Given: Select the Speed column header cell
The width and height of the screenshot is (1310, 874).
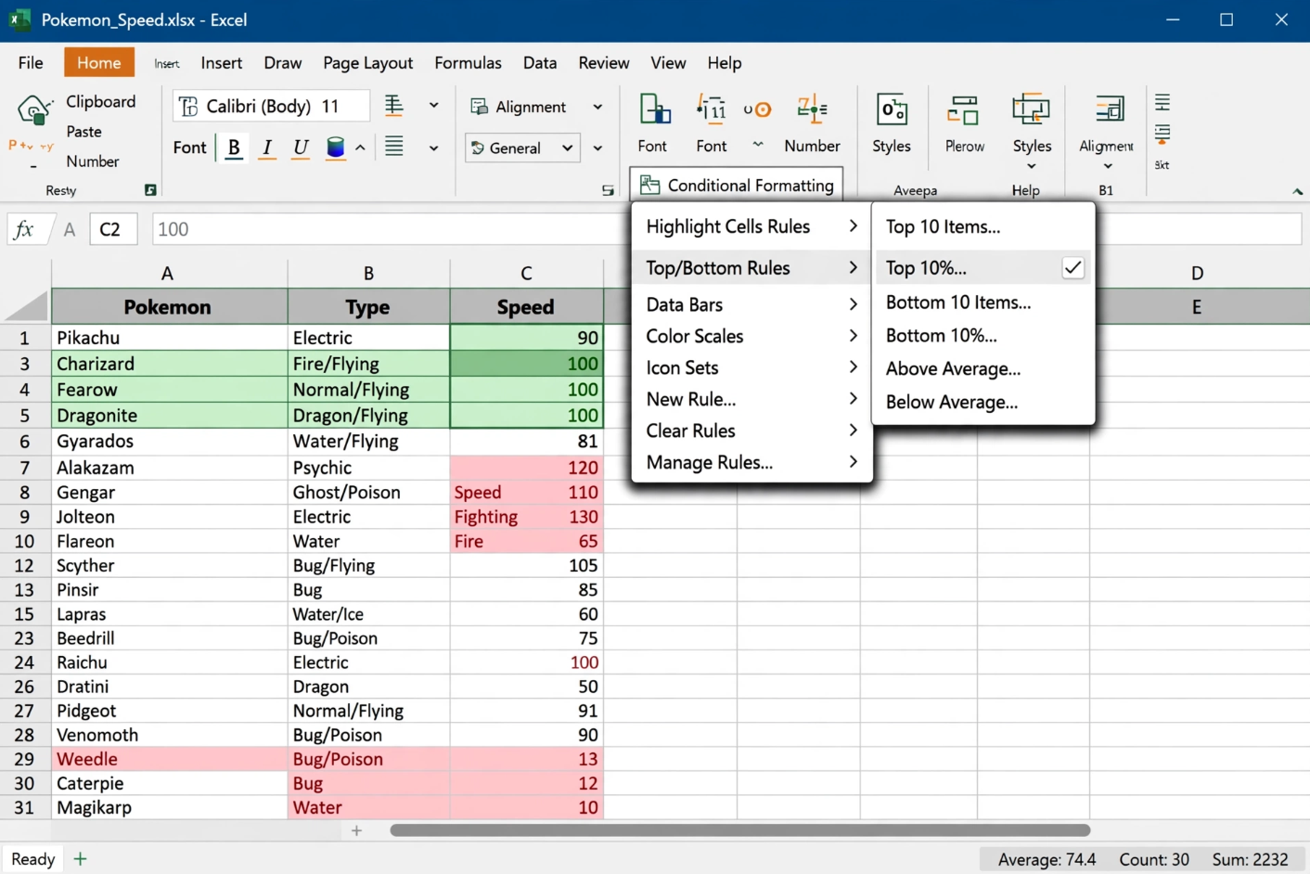Looking at the screenshot, I should [x=526, y=306].
